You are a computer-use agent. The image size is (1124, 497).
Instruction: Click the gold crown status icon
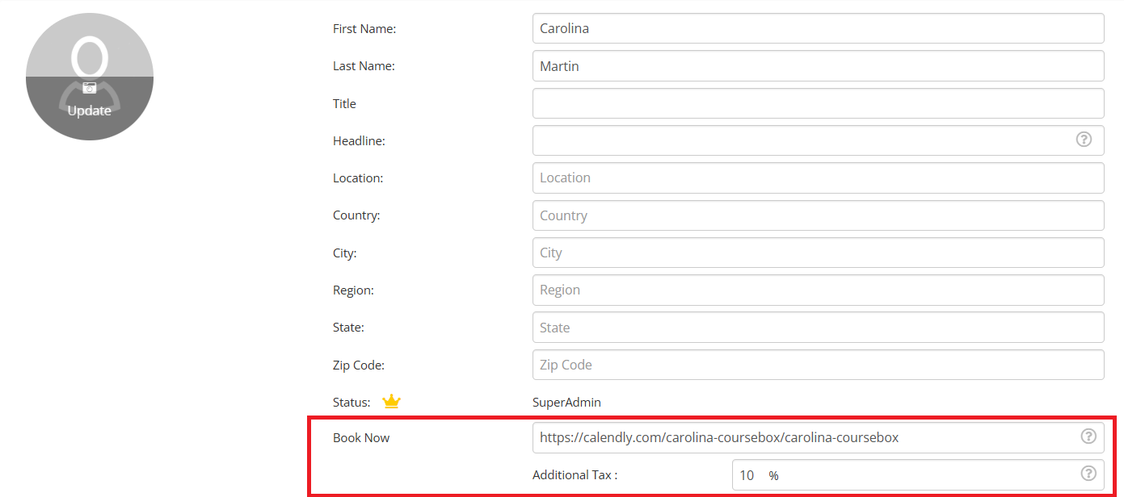[391, 402]
